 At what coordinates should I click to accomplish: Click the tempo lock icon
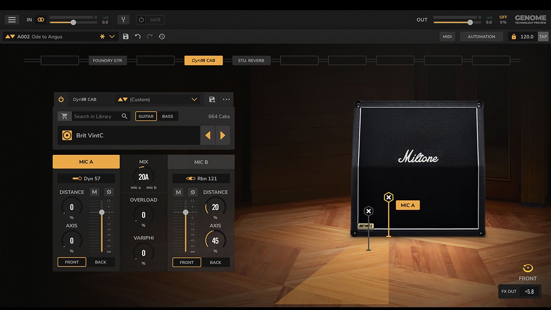tap(513, 37)
